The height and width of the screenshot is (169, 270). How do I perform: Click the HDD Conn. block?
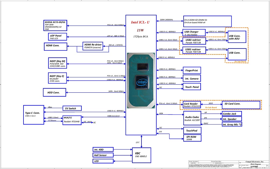pyautogui.click(x=55, y=92)
